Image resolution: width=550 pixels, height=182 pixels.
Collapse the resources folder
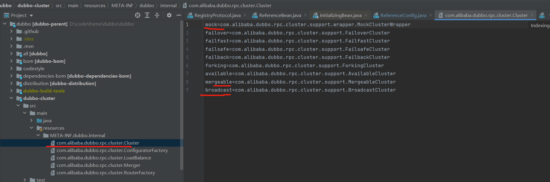[x=32, y=128]
